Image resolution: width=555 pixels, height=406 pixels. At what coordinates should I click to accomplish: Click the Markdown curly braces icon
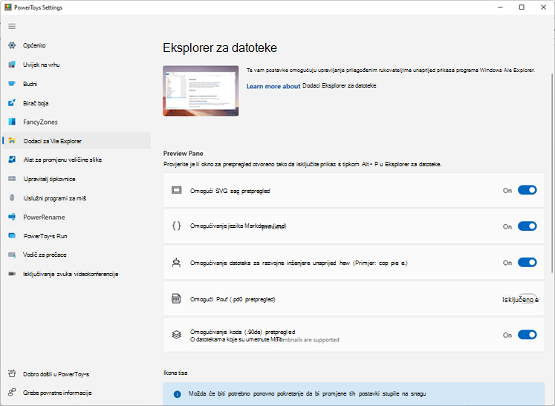tap(176, 226)
